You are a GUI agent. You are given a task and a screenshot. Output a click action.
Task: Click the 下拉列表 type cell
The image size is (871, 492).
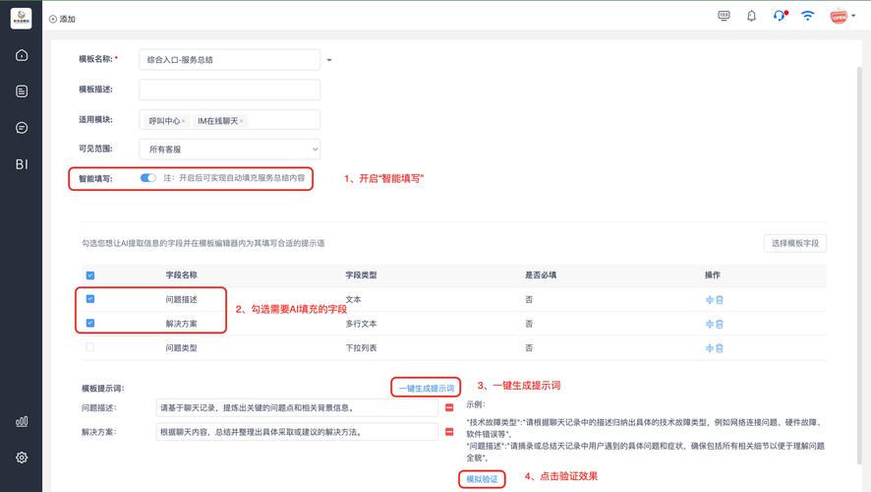point(361,348)
